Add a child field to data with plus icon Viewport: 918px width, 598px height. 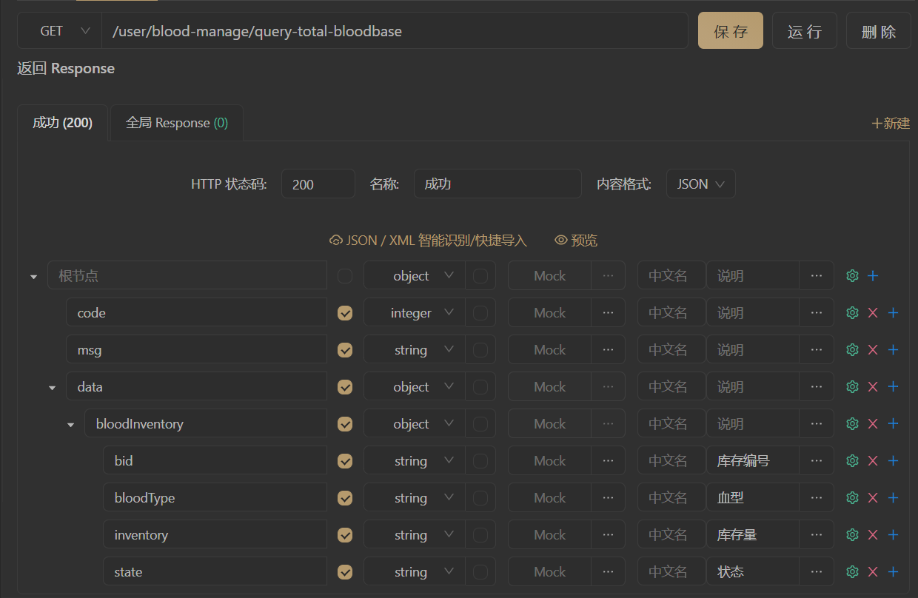click(x=893, y=386)
